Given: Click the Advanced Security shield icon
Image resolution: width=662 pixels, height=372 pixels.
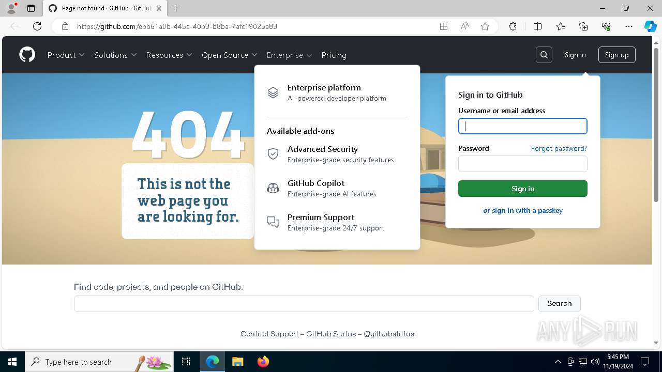Looking at the screenshot, I should pos(273,154).
